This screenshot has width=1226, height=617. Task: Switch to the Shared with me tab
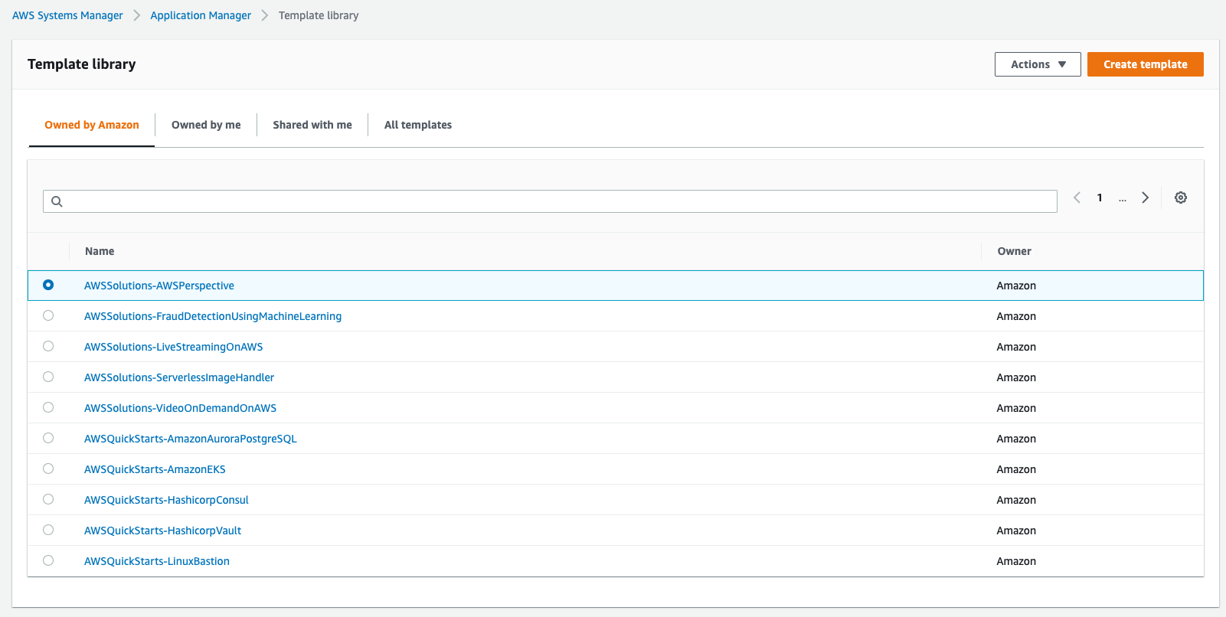point(312,125)
